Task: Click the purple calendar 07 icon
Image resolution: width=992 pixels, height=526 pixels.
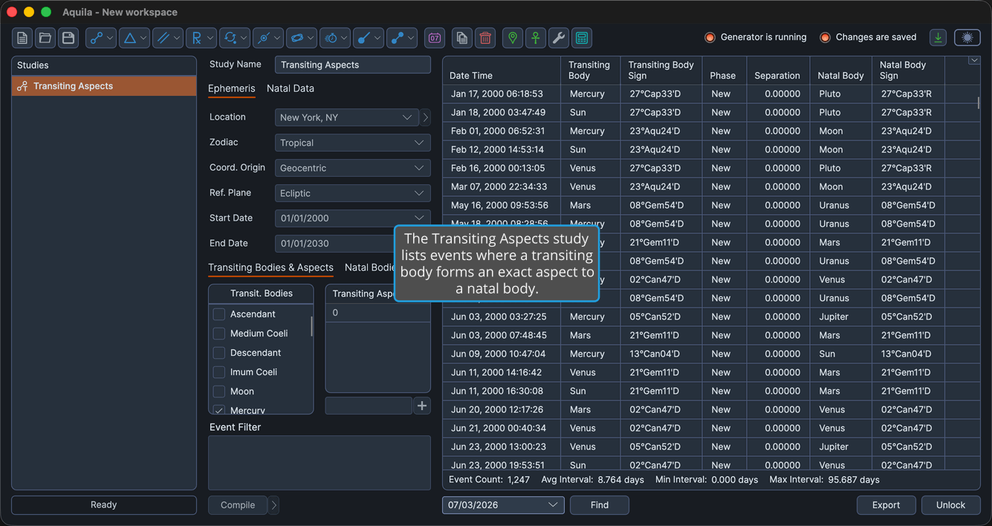Action: [x=435, y=38]
